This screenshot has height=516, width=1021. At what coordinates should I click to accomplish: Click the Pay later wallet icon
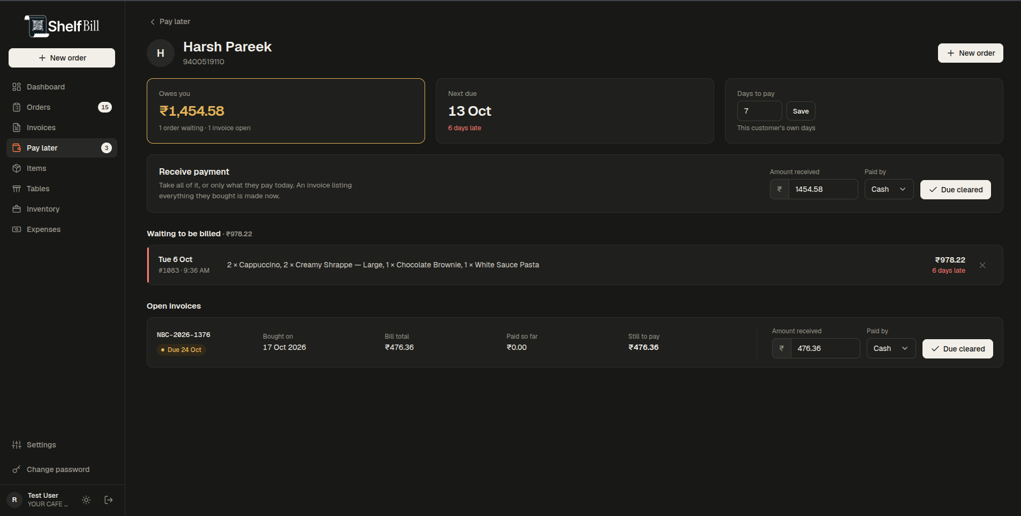17,148
